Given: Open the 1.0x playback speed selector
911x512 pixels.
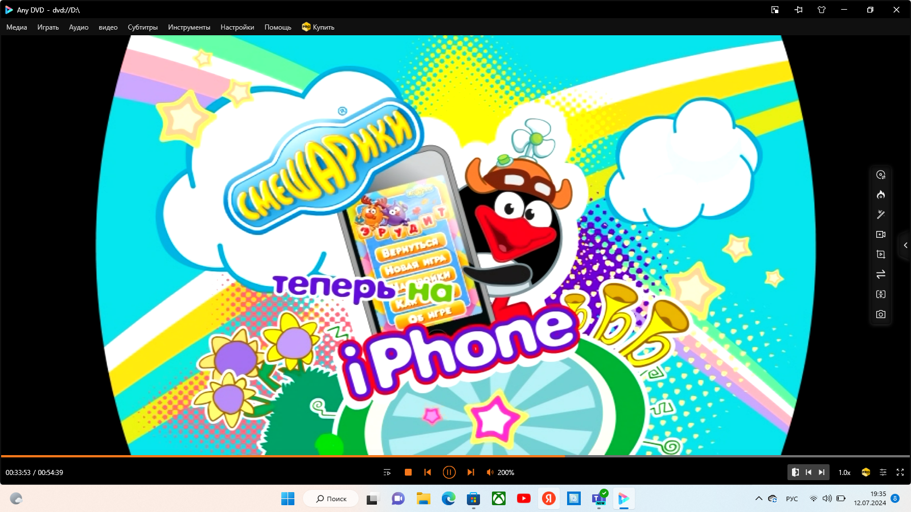Looking at the screenshot, I should (844, 473).
